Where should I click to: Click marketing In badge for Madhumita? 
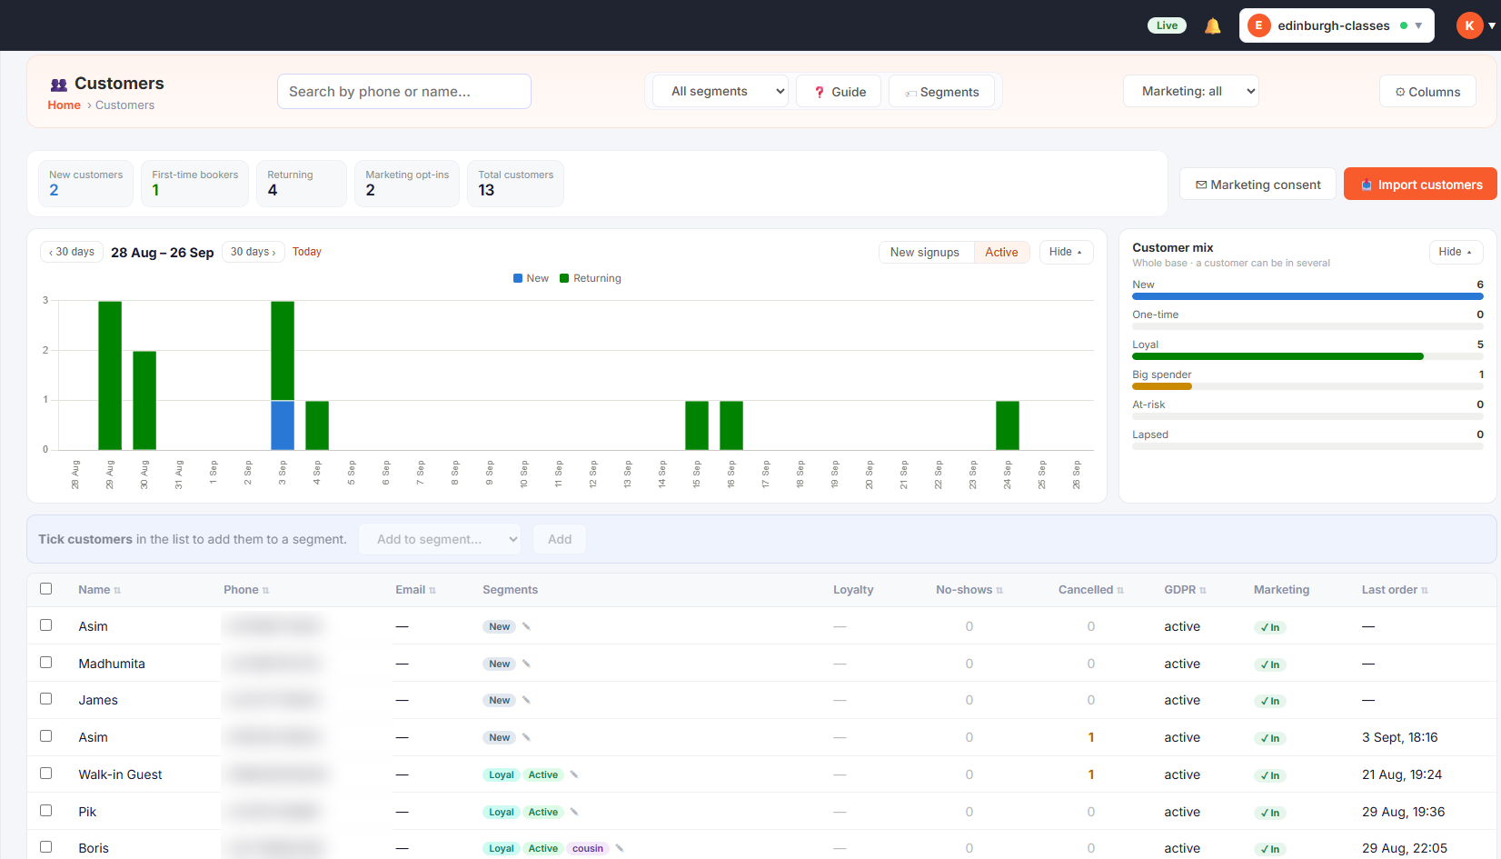click(1270, 664)
